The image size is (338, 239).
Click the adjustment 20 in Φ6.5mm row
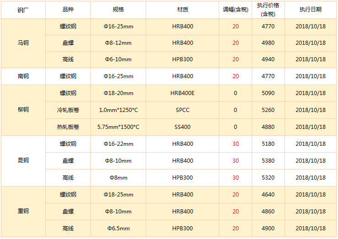(235, 228)
